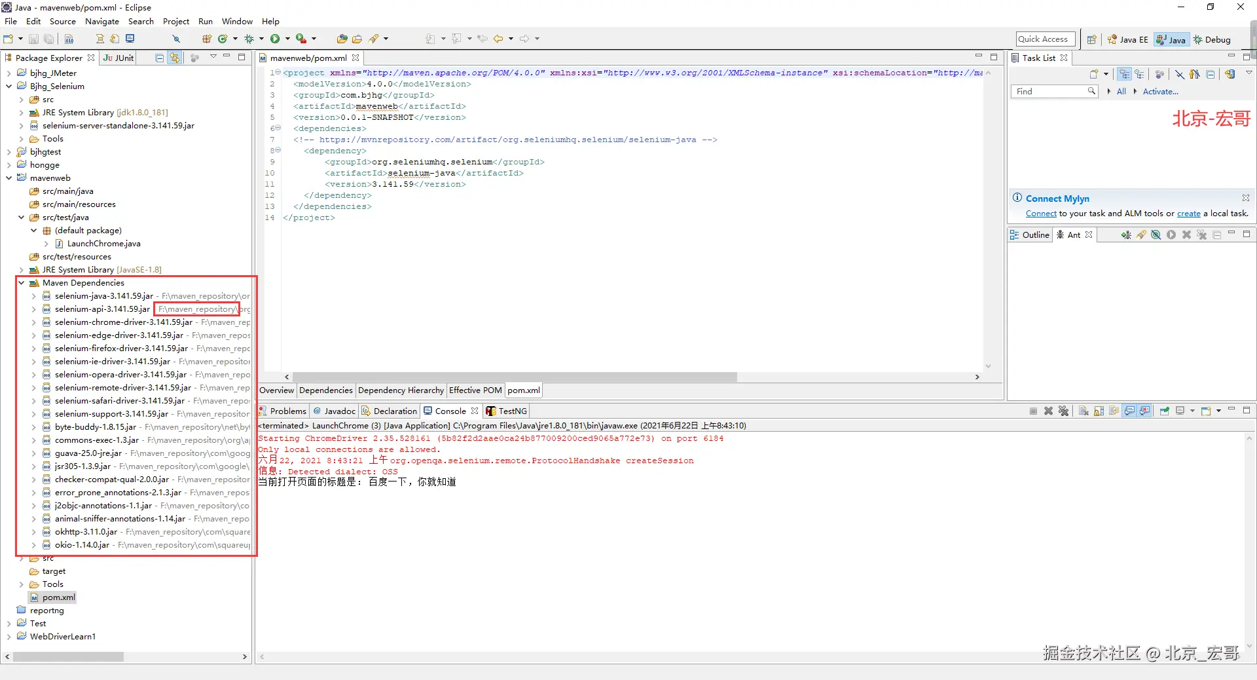
Task: Click the Activate... link in Task List
Action: (1160, 92)
